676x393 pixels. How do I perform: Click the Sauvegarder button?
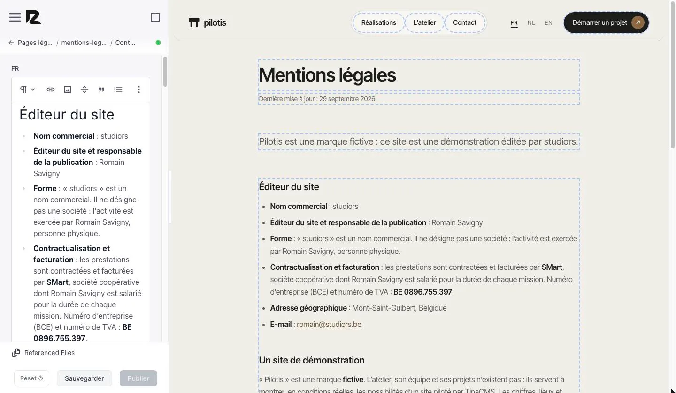tap(84, 378)
